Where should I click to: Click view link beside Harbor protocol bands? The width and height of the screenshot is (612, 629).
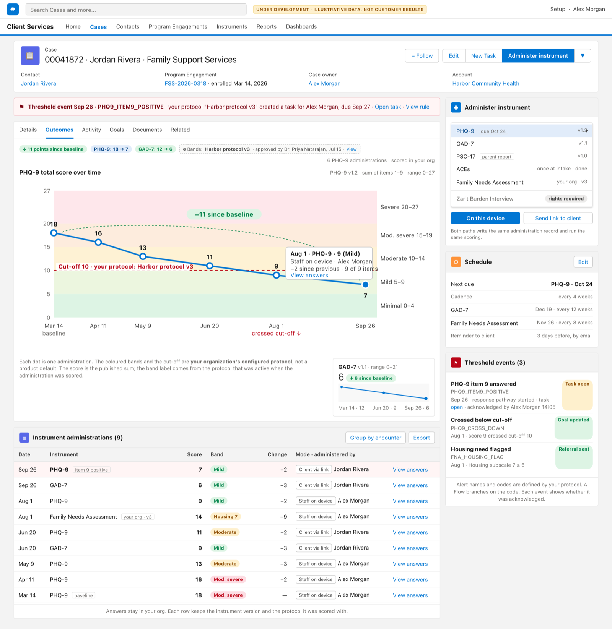[352, 149]
